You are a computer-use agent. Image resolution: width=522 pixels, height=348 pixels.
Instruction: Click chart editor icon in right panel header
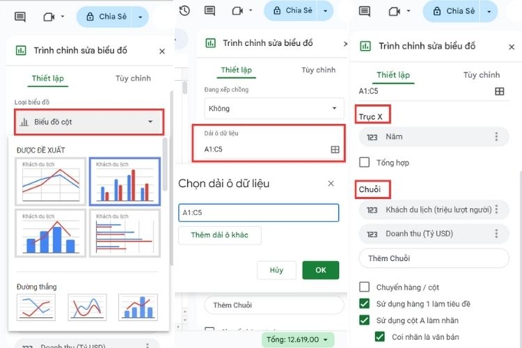pos(365,46)
